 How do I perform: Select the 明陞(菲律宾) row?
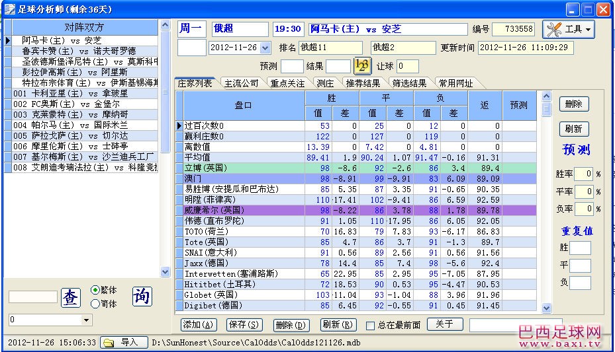[359, 200]
